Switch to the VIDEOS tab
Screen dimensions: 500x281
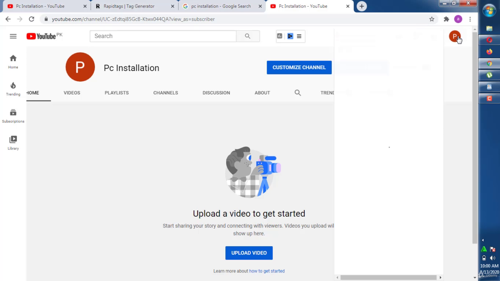tap(72, 93)
